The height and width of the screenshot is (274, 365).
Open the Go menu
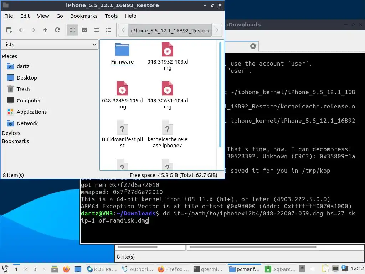[60, 16]
